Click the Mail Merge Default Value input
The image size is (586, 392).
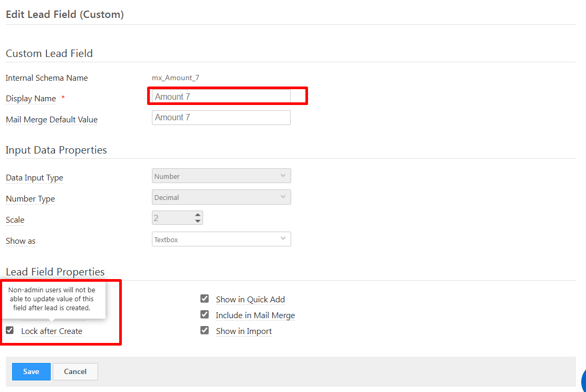(221, 118)
